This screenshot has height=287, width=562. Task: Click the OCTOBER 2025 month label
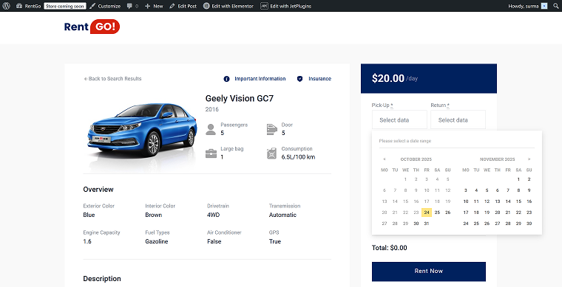[x=416, y=159]
